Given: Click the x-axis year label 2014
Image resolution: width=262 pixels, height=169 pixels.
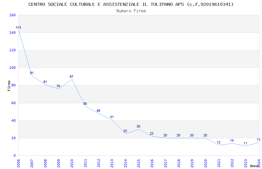Looking at the screenshot, I should pos(125,163).
